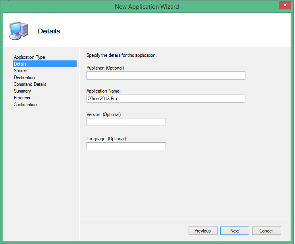
Task: Open the Destination step in sidebar
Action: pos(24,77)
